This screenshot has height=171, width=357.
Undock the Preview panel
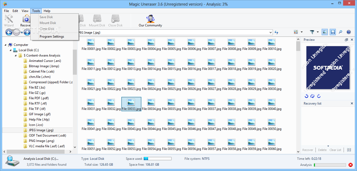(x=347, y=40)
